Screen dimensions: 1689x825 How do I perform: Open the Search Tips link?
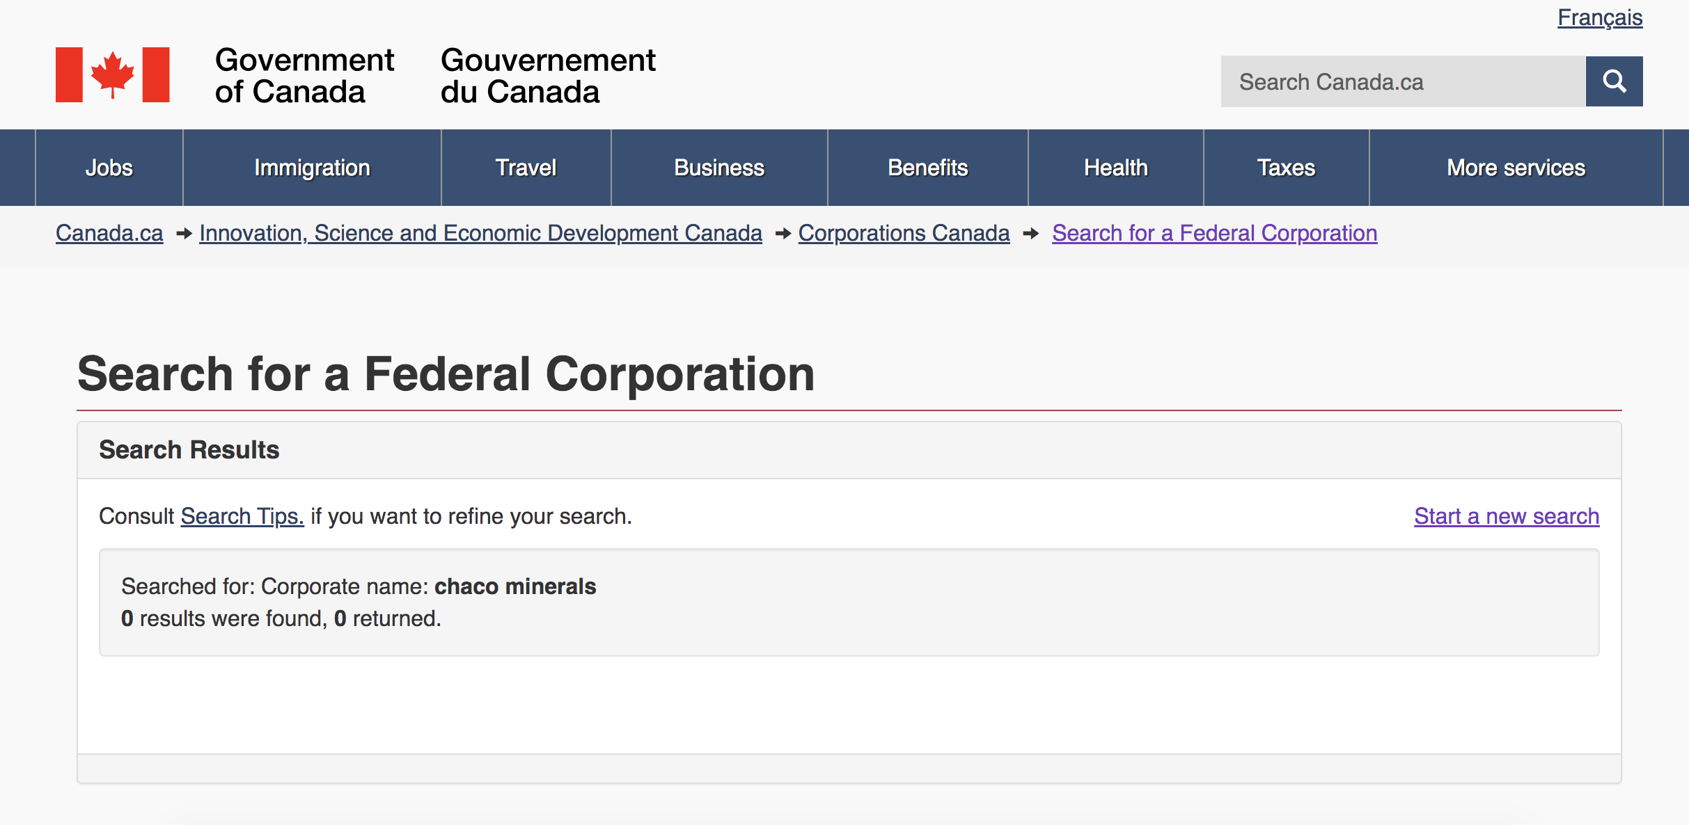(x=242, y=516)
